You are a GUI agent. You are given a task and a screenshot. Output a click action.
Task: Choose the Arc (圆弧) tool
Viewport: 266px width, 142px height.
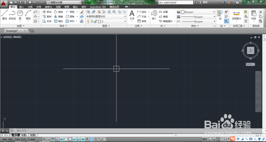tap(28, 15)
